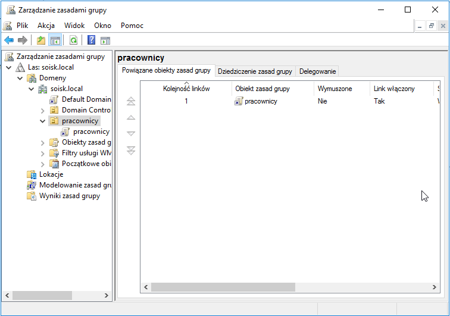Viewport: 450px width, 316px height.
Task: Select Lokacje in the tree
Action: [x=51, y=174]
